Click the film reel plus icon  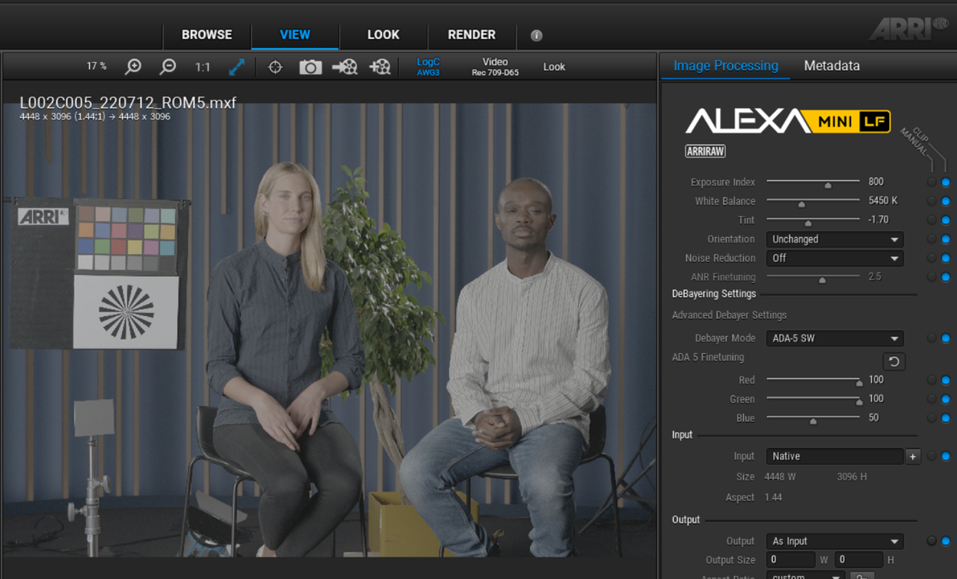coord(380,67)
